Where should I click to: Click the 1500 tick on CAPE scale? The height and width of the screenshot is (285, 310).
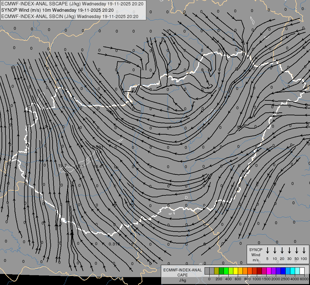coord(266,279)
